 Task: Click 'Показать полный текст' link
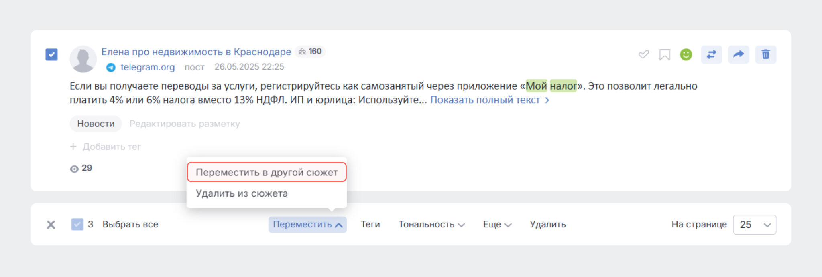point(490,100)
